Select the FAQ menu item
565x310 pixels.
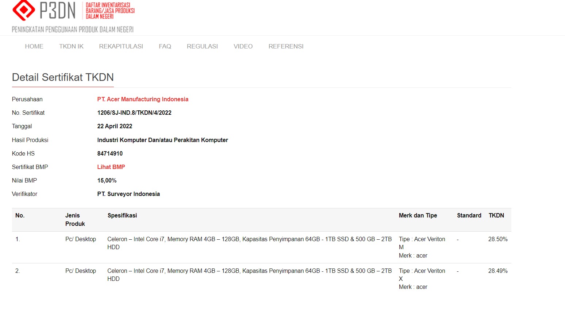click(x=165, y=46)
